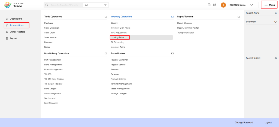Click the Bond & Entry Operations section icon
This screenshot has width=279, height=127.
point(106,53)
